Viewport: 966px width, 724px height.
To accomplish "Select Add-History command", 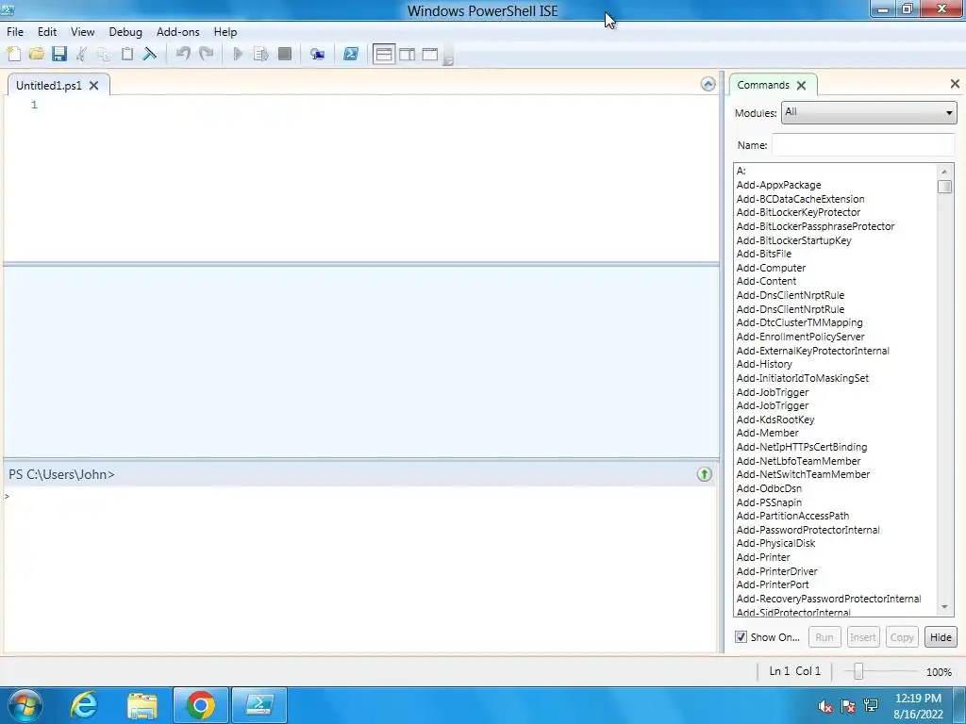I will tap(764, 364).
